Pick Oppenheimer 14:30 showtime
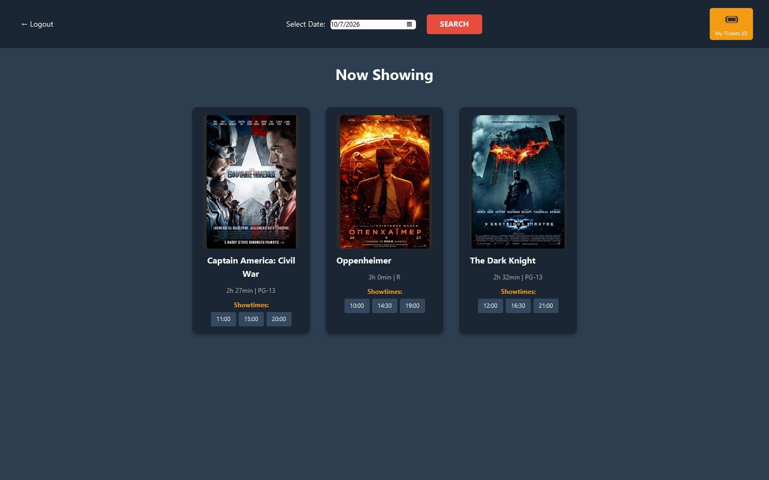This screenshot has height=480, width=769. click(x=384, y=306)
